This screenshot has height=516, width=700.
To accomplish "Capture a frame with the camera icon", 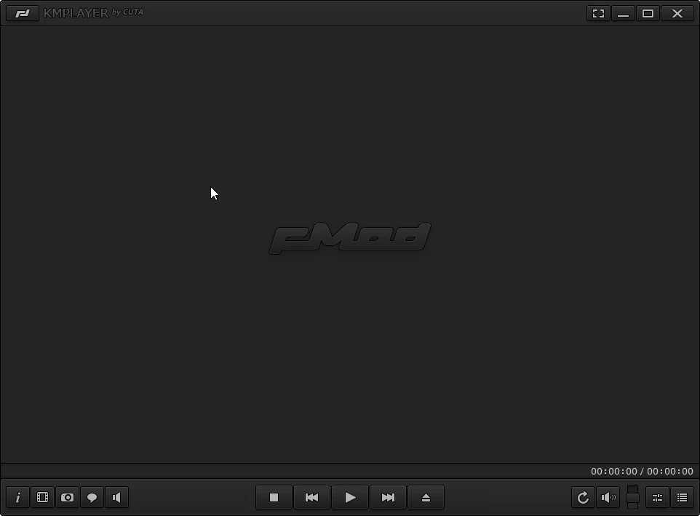I will click(x=68, y=497).
